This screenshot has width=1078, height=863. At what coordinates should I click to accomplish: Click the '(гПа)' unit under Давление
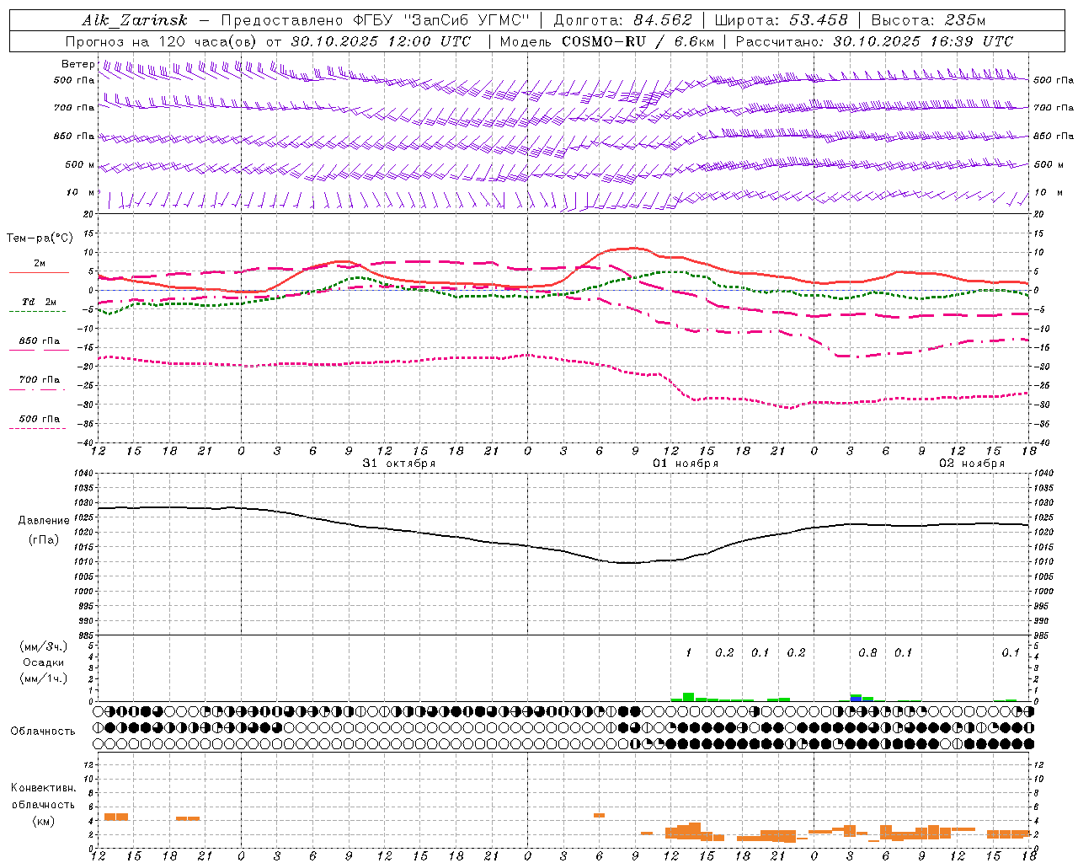pyautogui.click(x=44, y=540)
